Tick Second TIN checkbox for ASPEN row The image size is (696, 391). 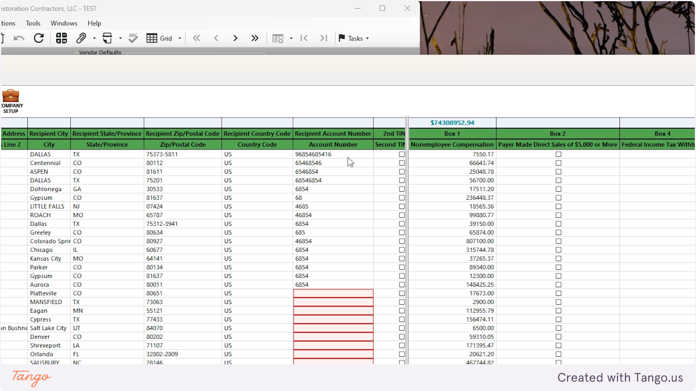pos(402,171)
